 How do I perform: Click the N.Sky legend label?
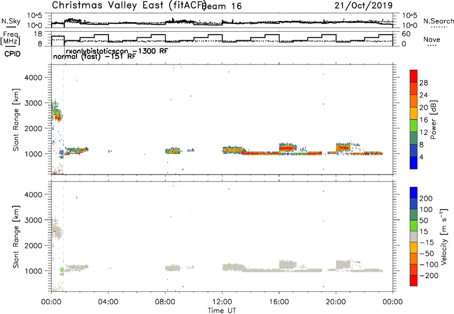pyautogui.click(x=11, y=21)
